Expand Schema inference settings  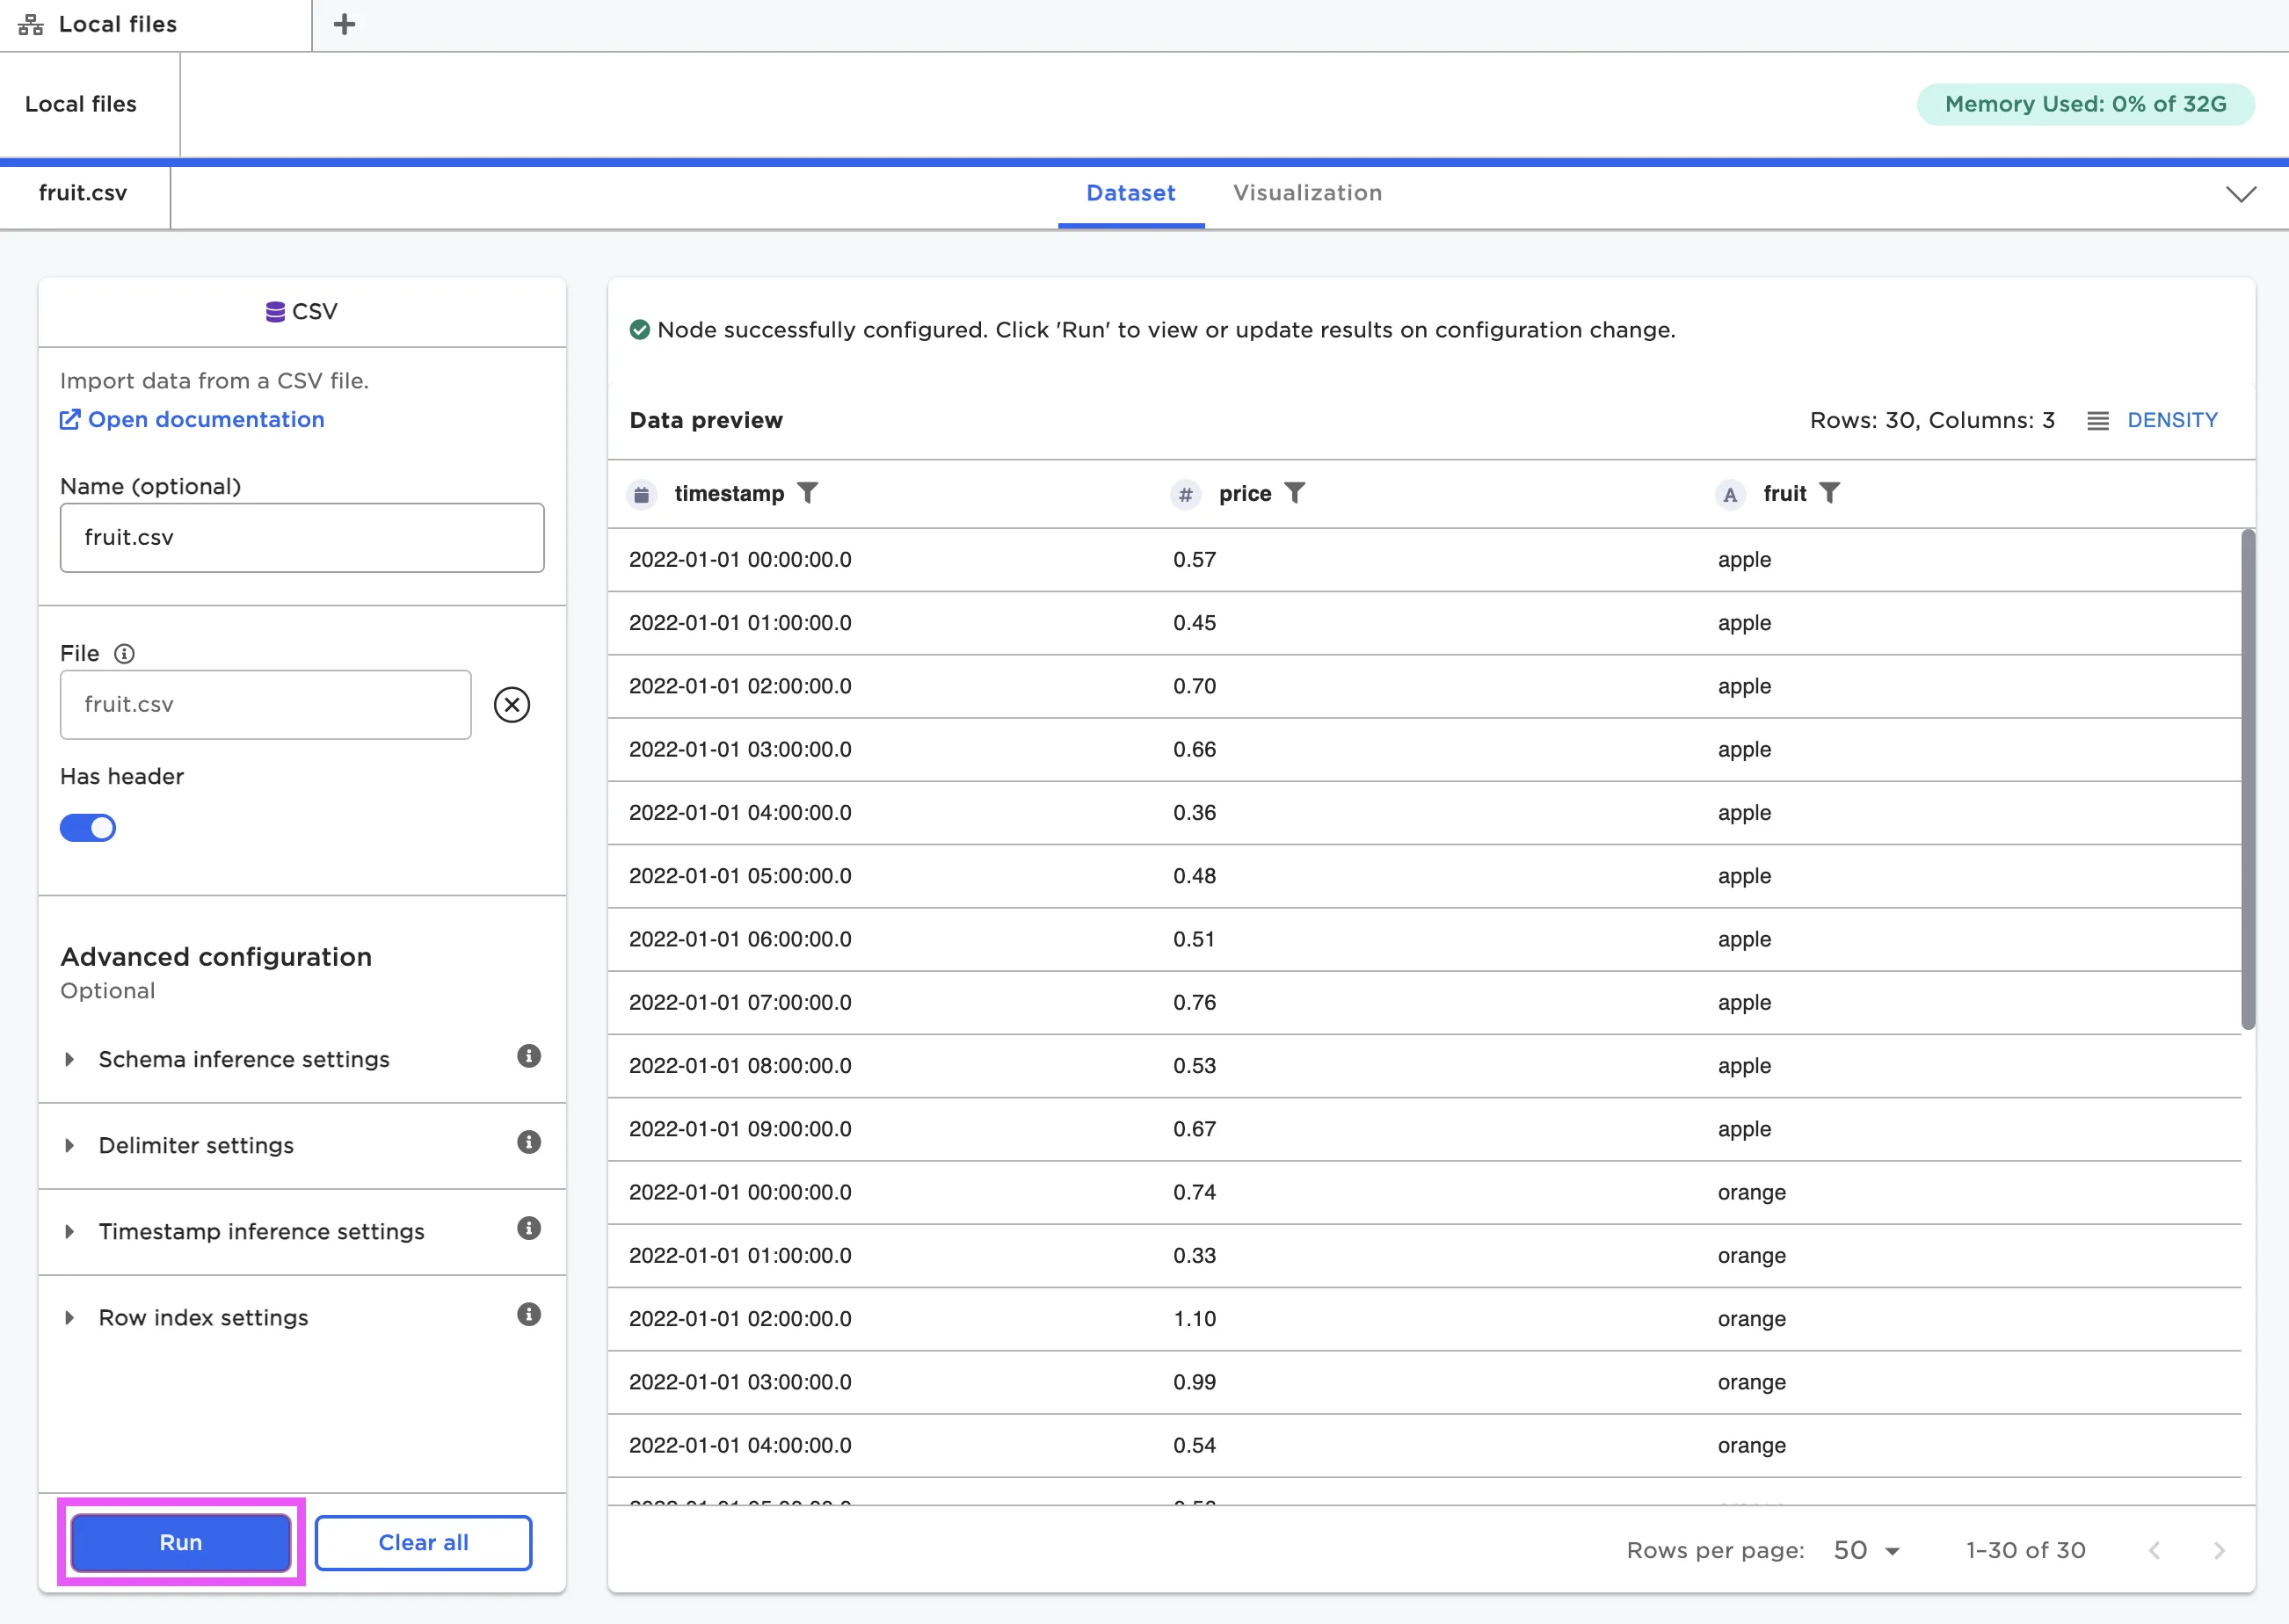[243, 1059]
